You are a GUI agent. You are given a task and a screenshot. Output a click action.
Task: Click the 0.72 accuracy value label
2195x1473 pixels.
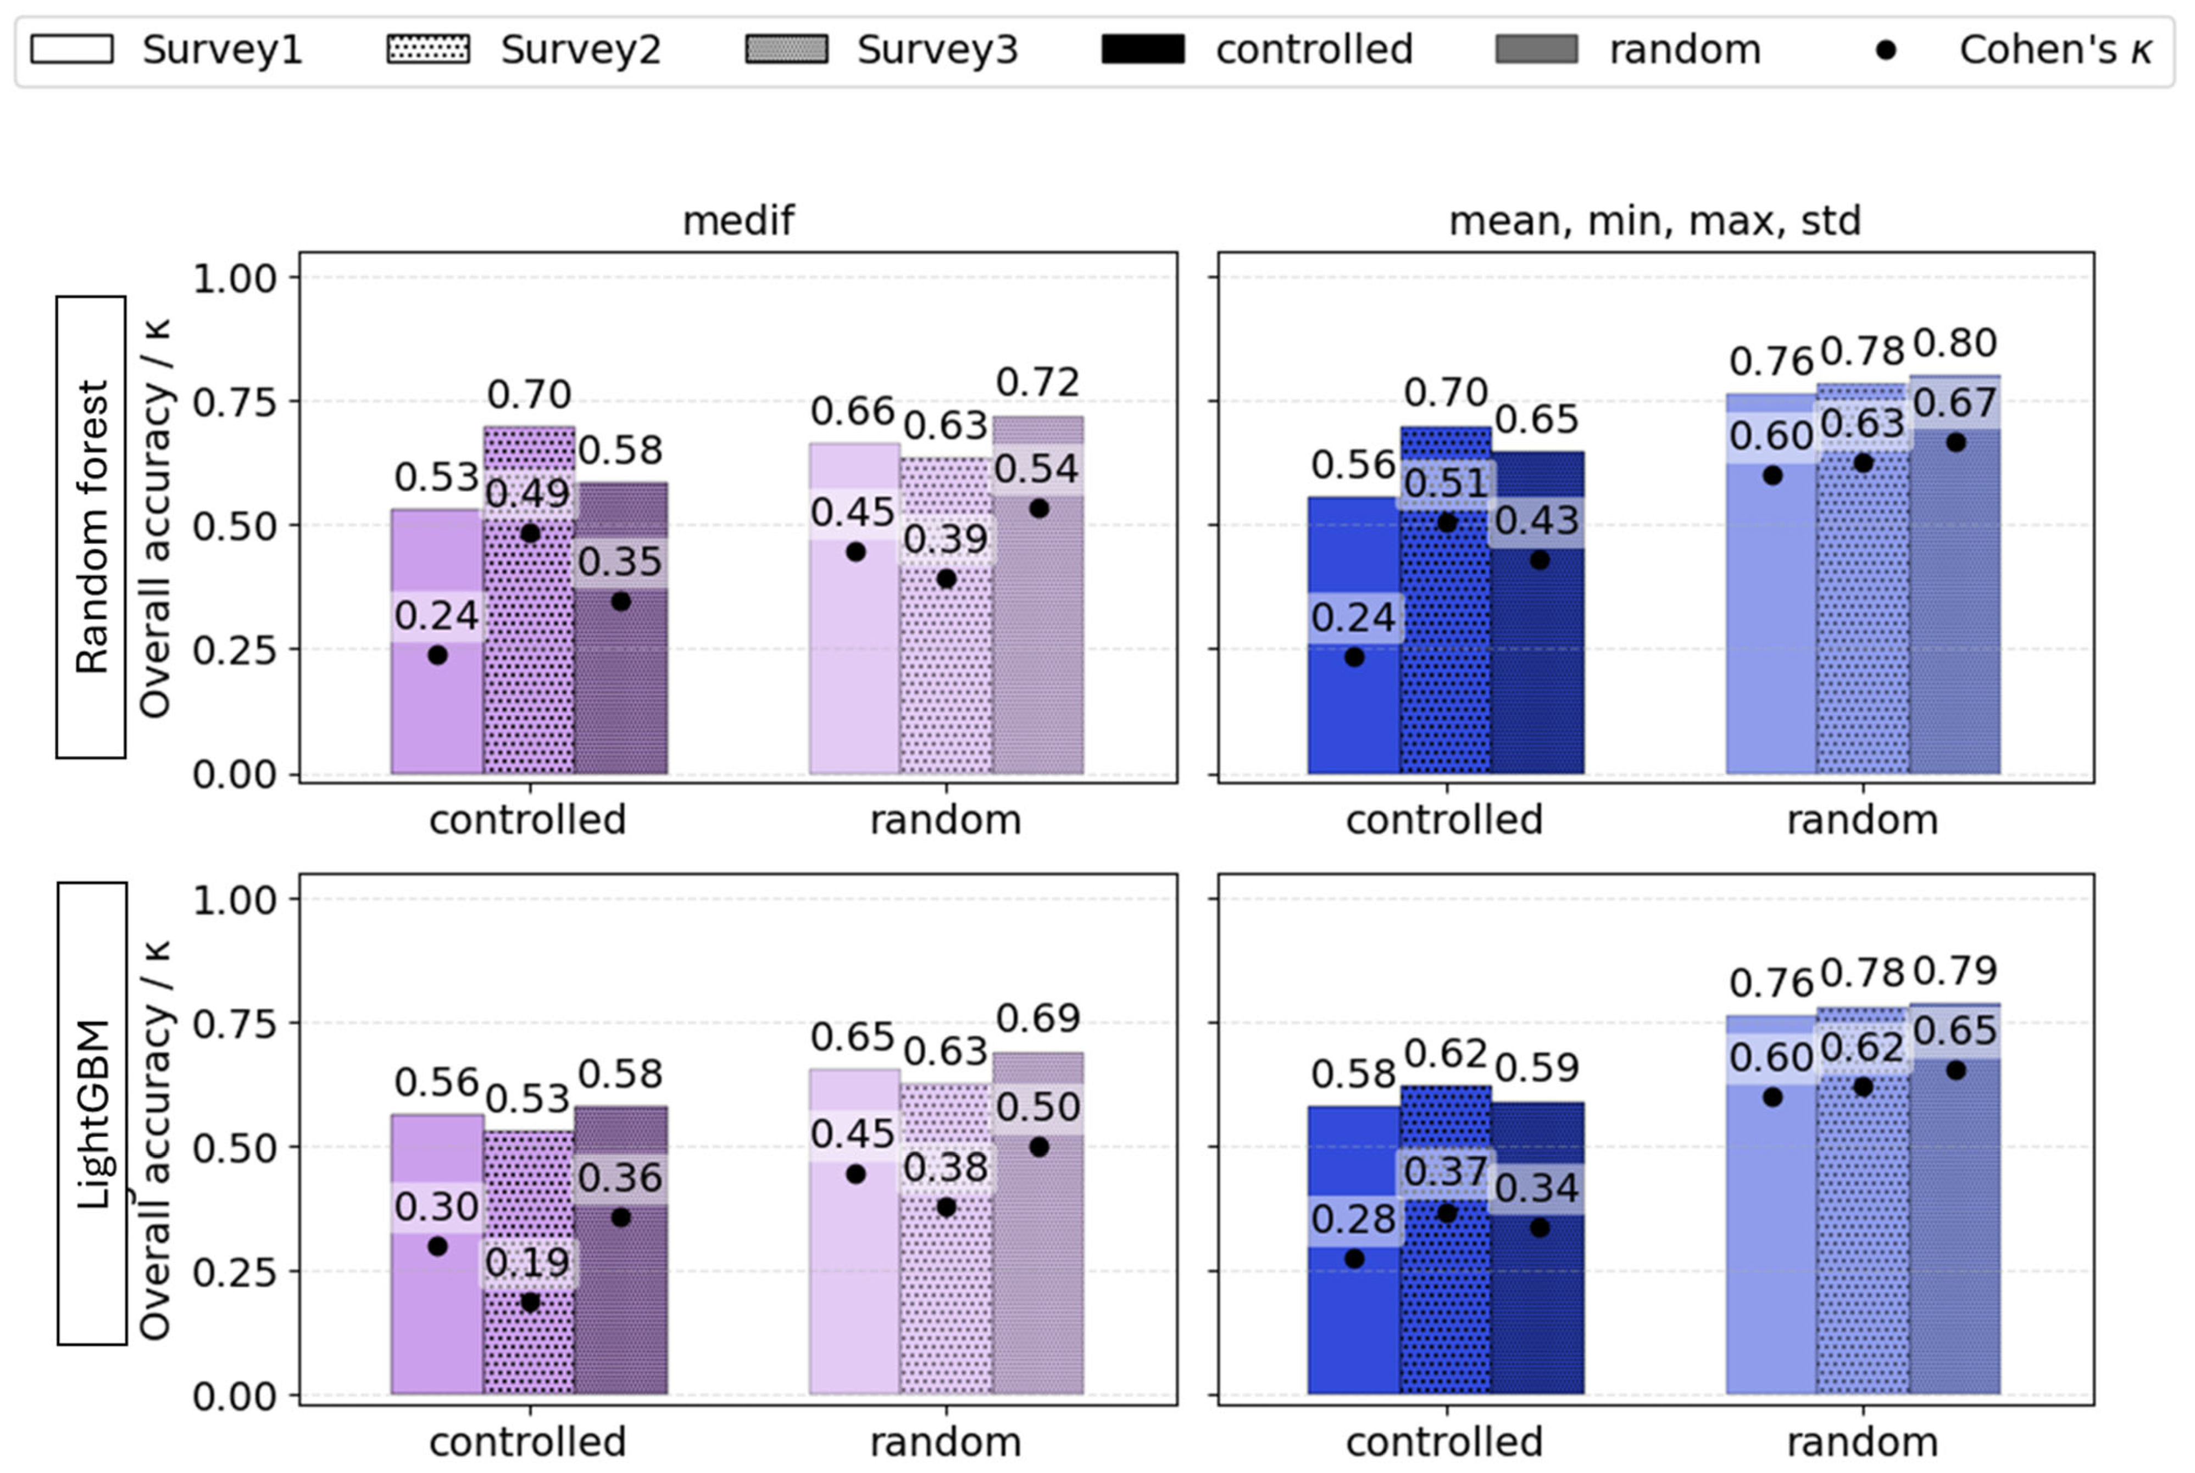pos(1038,383)
